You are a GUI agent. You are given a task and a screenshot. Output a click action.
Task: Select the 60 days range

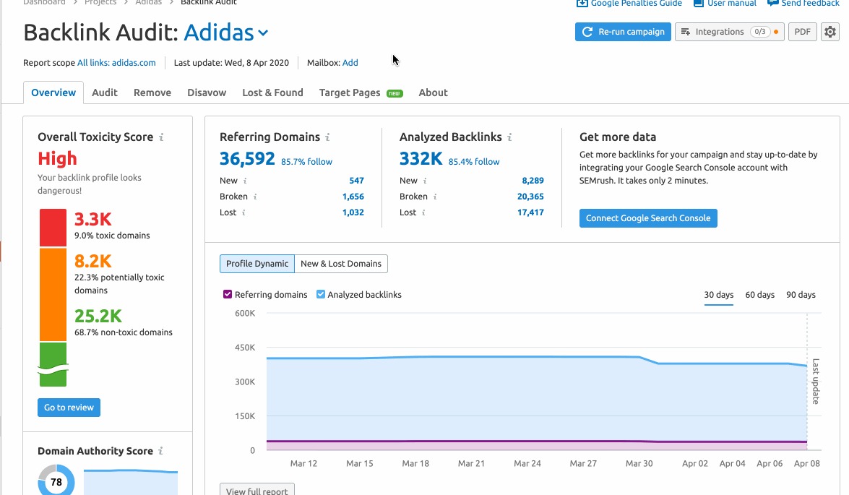coord(759,295)
